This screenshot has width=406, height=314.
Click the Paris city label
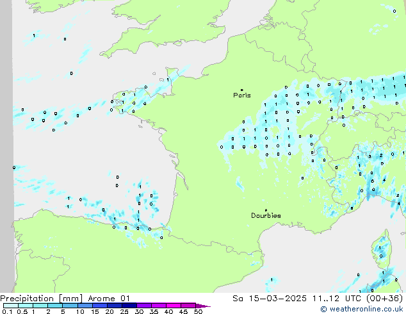click(x=242, y=95)
